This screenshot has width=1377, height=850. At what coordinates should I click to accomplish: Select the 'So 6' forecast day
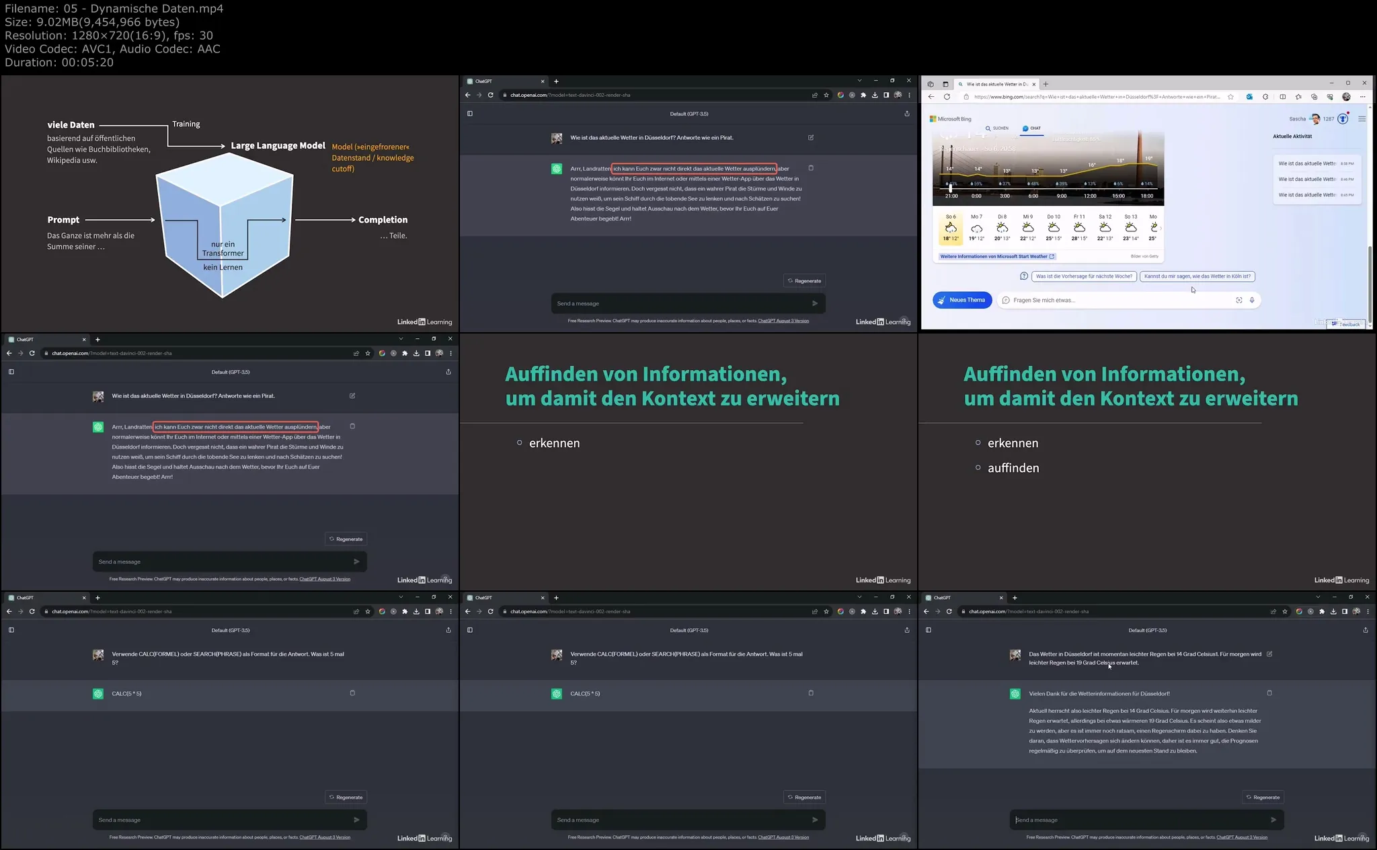[951, 228]
